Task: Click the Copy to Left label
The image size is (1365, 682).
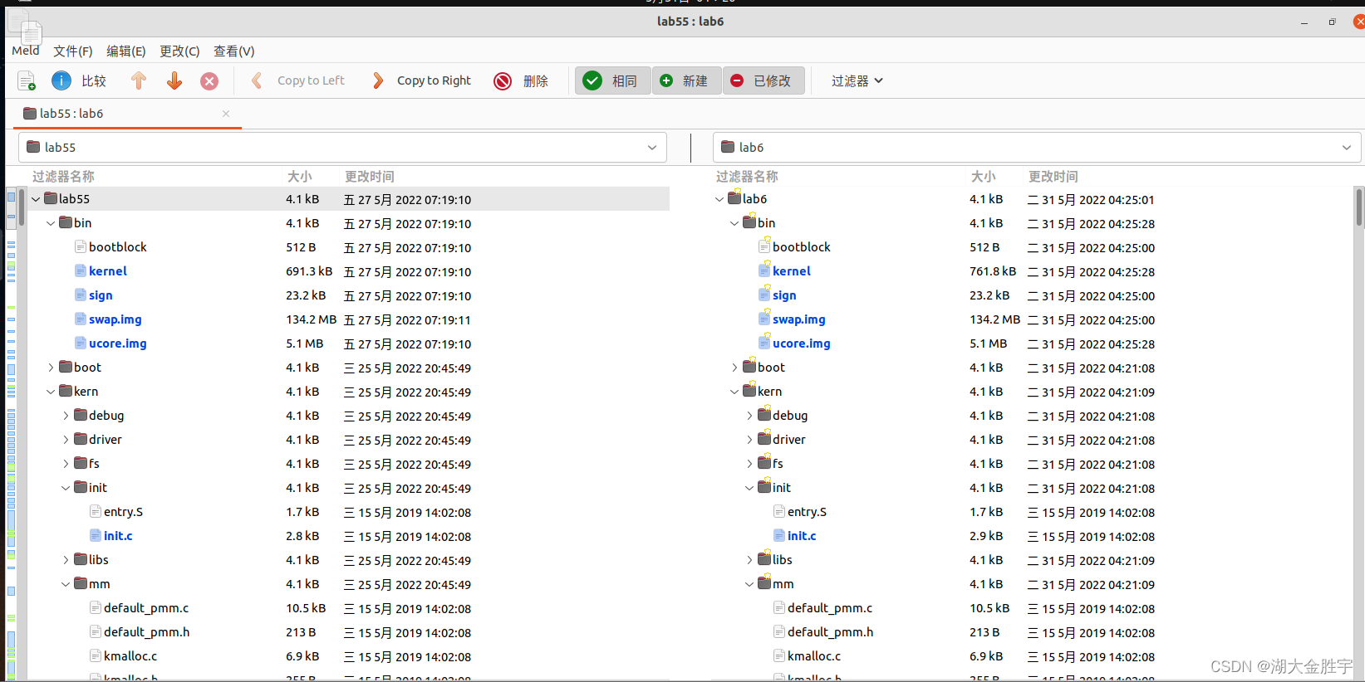Action: [x=311, y=80]
